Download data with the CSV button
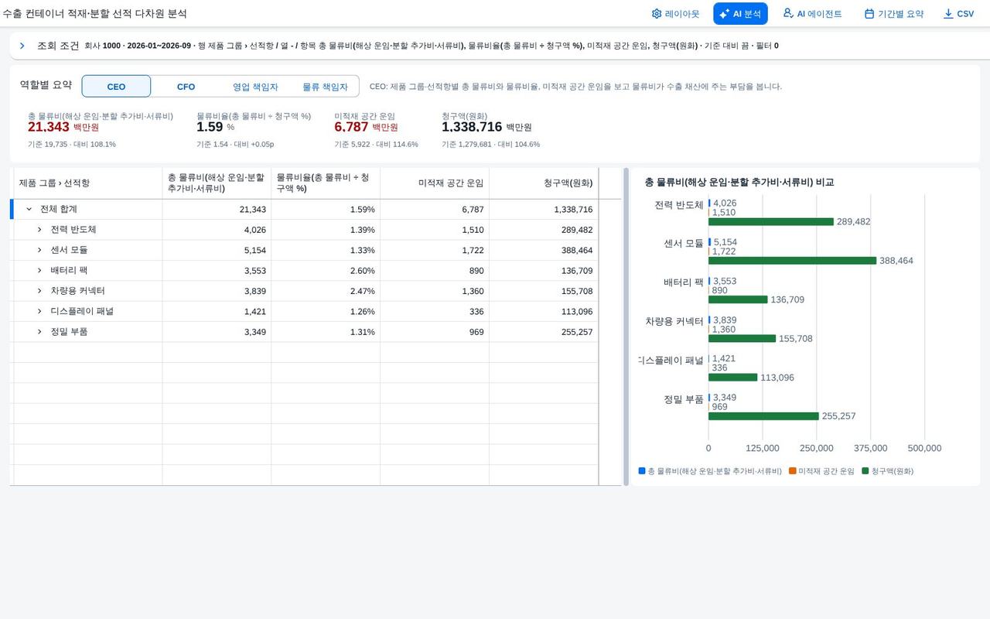The height and width of the screenshot is (619, 990). (x=958, y=14)
